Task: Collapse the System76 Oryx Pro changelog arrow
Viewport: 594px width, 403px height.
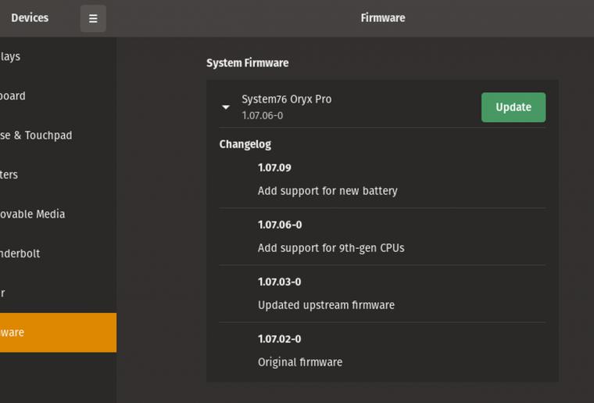Action: [x=226, y=107]
